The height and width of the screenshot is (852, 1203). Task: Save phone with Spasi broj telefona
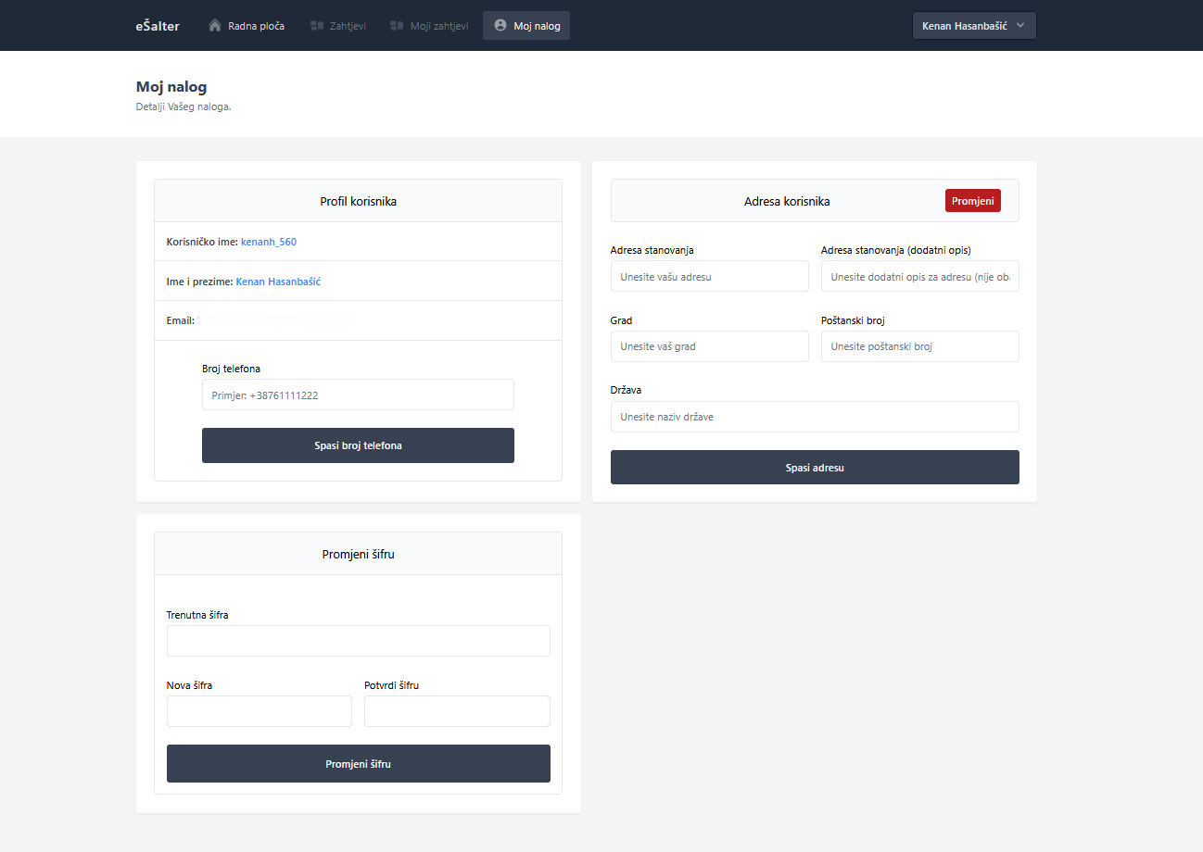point(358,445)
